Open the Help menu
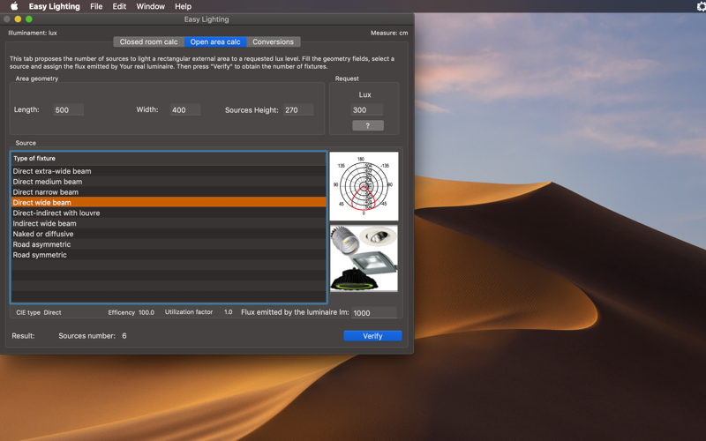The image size is (706, 441). click(183, 6)
